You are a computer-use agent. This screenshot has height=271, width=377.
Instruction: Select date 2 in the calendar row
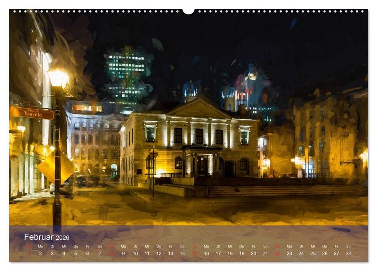pos(40,253)
